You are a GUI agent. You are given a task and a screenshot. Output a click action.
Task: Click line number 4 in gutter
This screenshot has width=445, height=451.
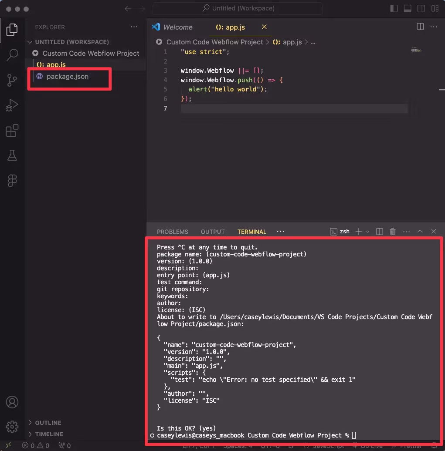click(x=165, y=80)
